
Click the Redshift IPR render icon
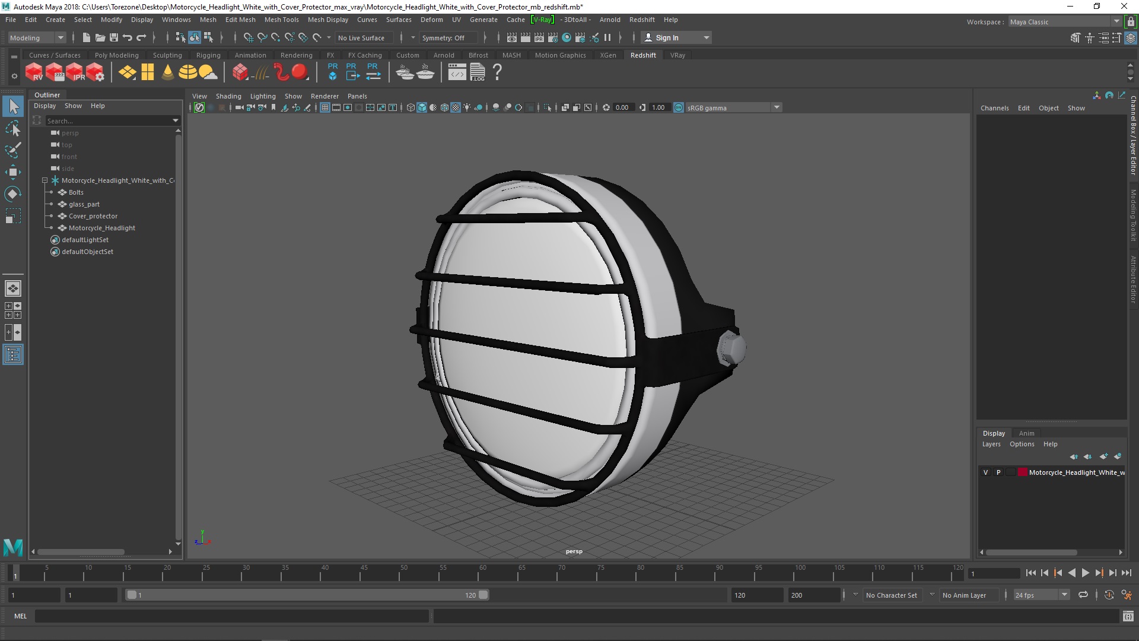(x=75, y=72)
